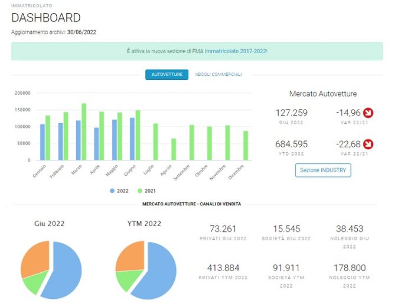Image resolution: width=401 pixels, height=303 pixels.
Task: Click the IMMATRICOLATO breadcrumb label
Action: [x=32, y=6]
